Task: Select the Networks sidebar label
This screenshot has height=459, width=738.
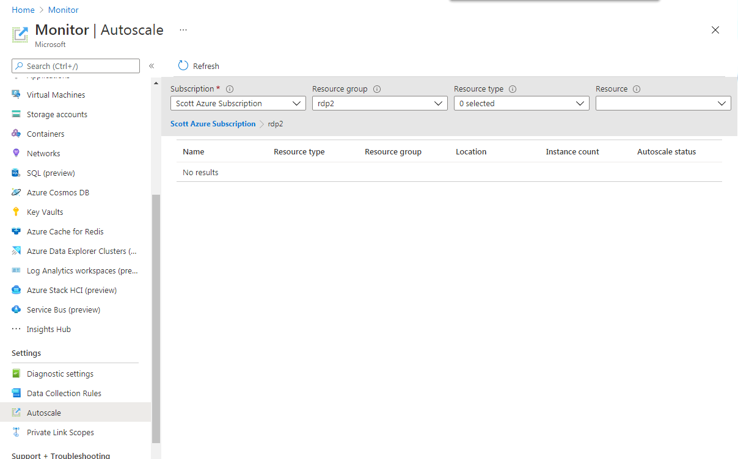Action: 43,153
